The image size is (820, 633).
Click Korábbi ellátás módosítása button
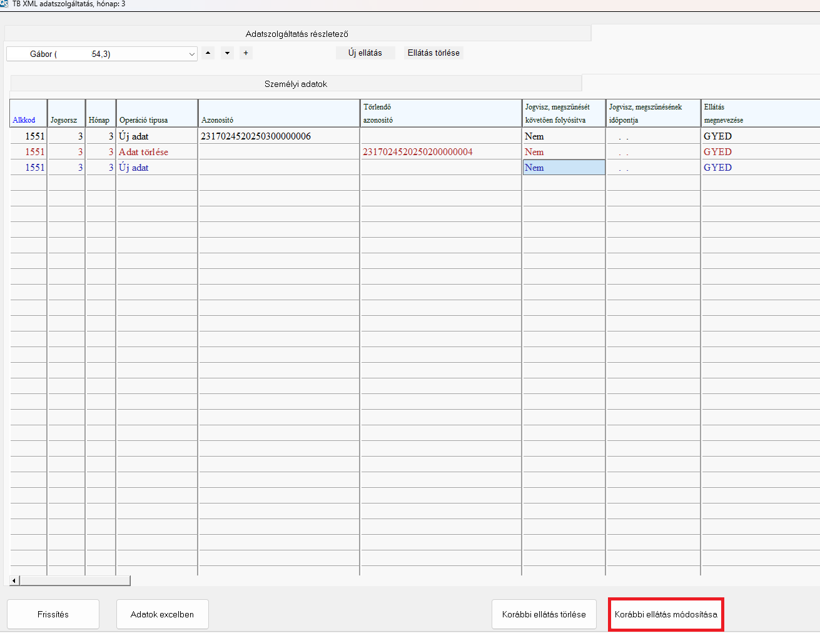pyautogui.click(x=666, y=614)
